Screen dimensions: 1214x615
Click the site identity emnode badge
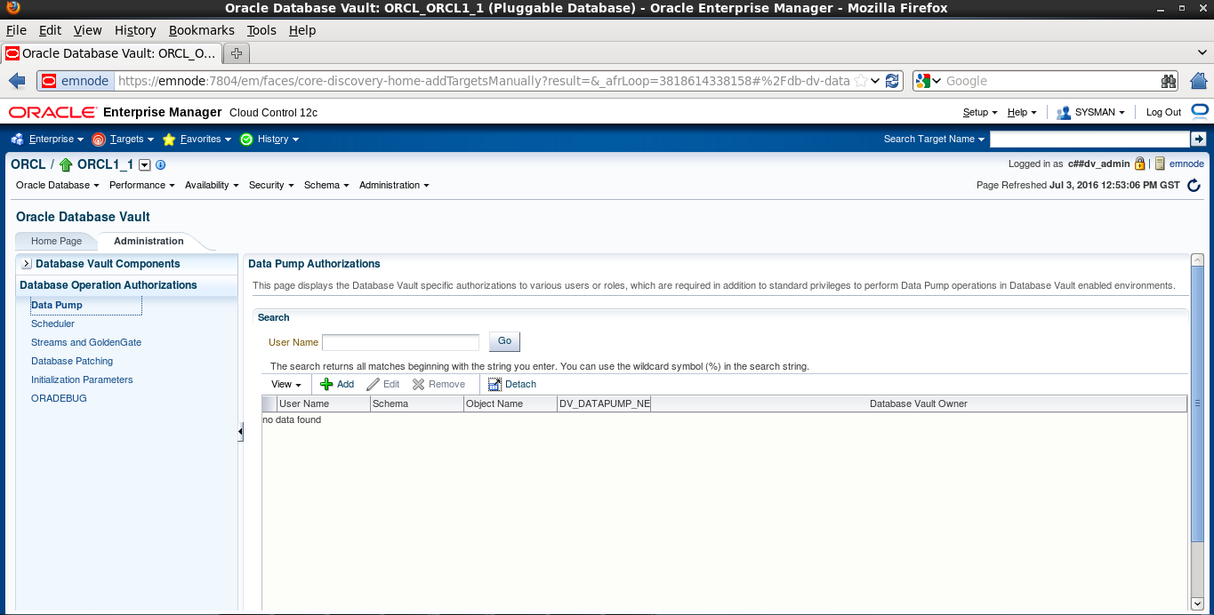[x=76, y=81]
